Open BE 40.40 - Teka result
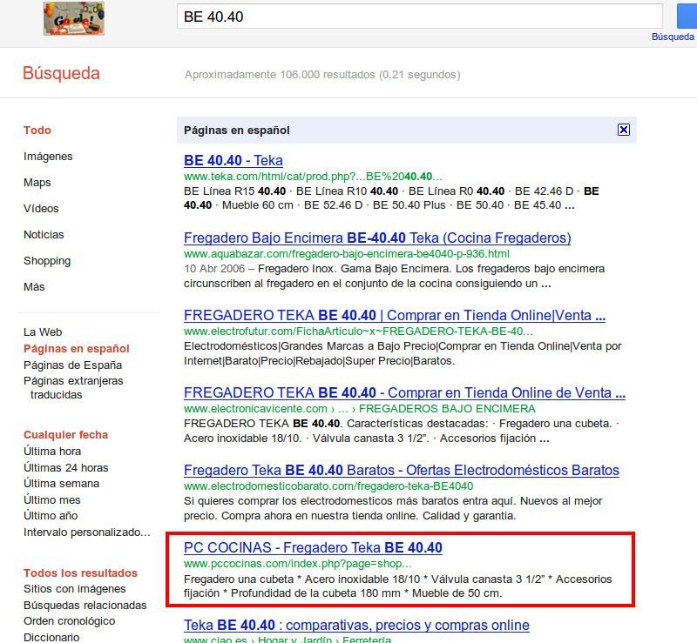The height and width of the screenshot is (643, 697). pyautogui.click(x=233, y=160)
